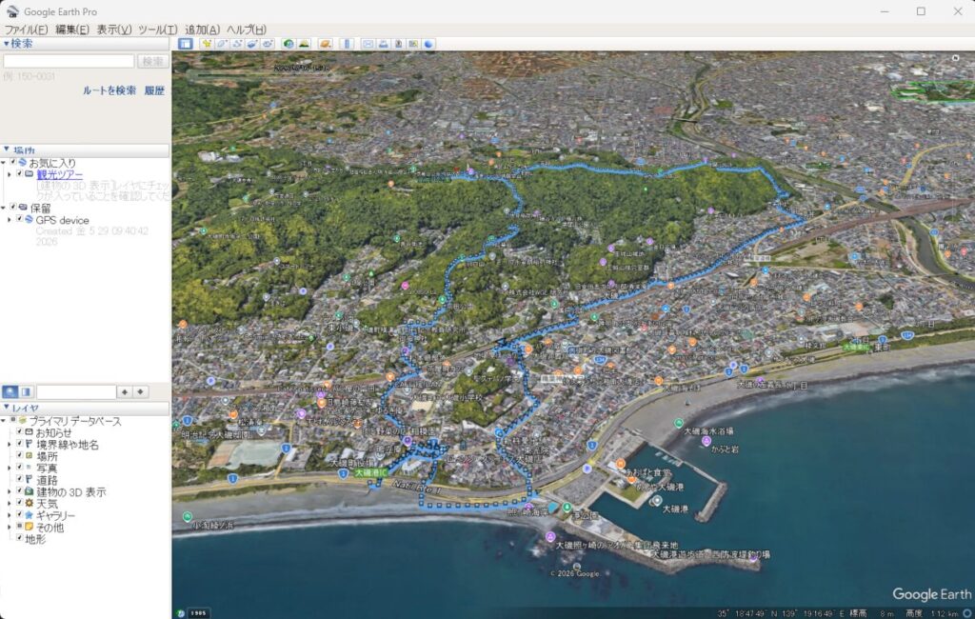This screenshot has width=975, height=619.
Task: Open the 編集(E) menu
Action: tap(72, 30)
